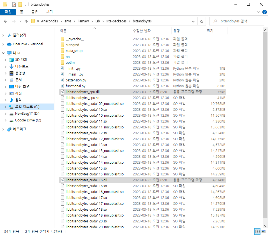Click the site-packages breadcrumb segment

(x=116, y=21)
